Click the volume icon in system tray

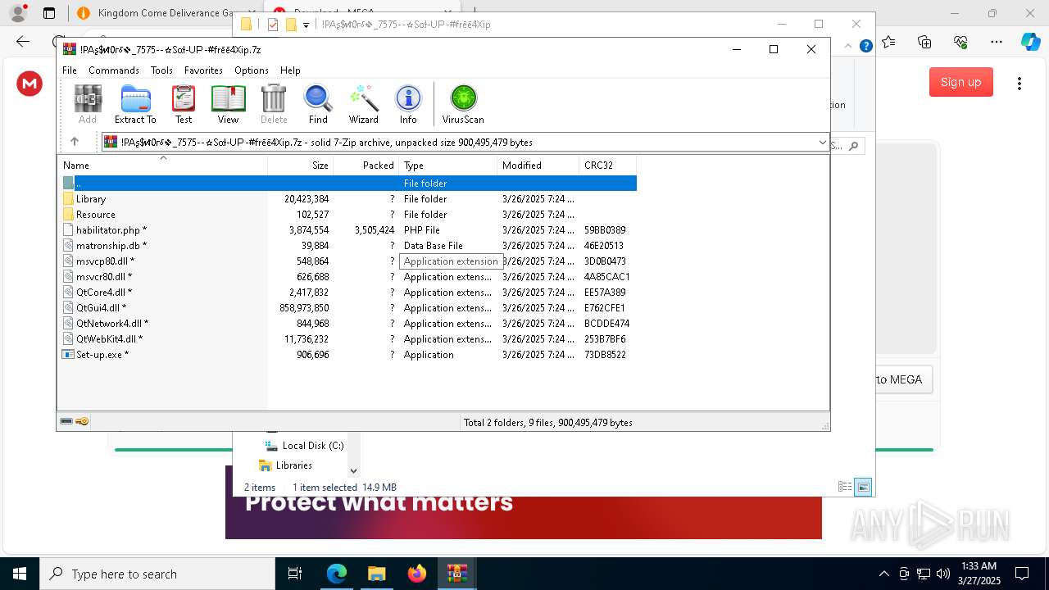point(943,574)
